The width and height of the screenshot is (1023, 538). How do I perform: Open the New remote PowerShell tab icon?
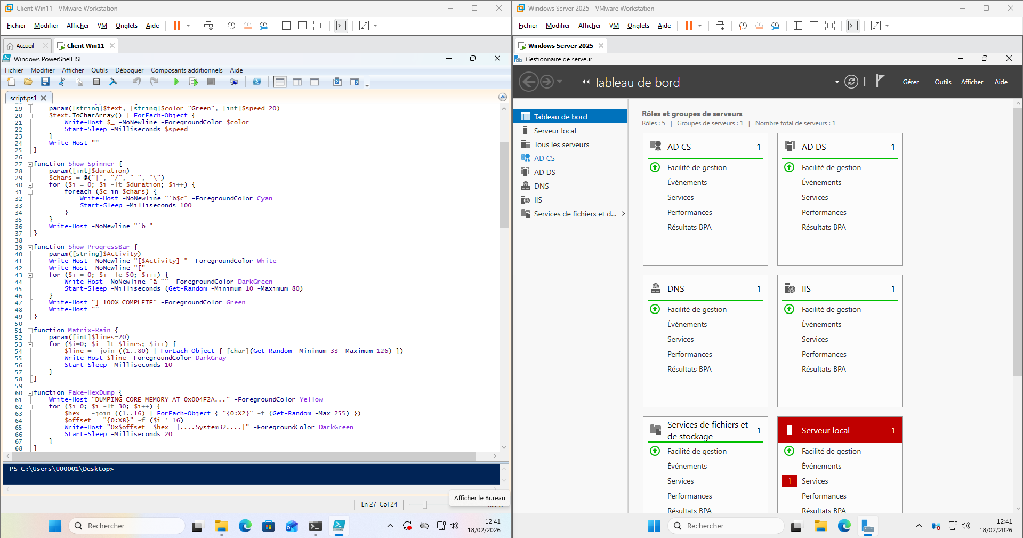(233, 82)
